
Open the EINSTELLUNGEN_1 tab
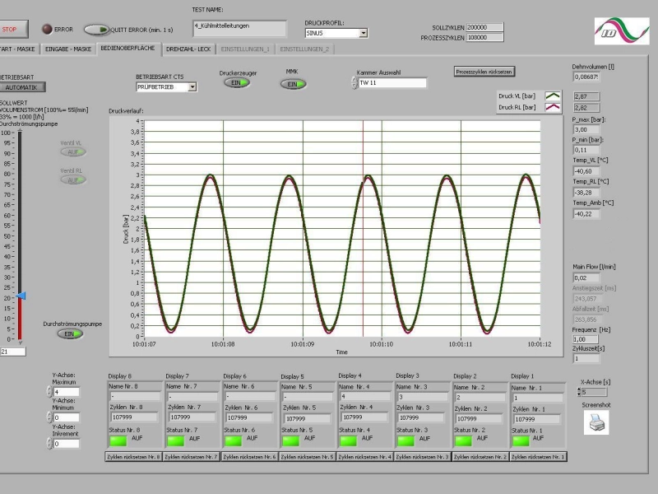coord(245,49)
